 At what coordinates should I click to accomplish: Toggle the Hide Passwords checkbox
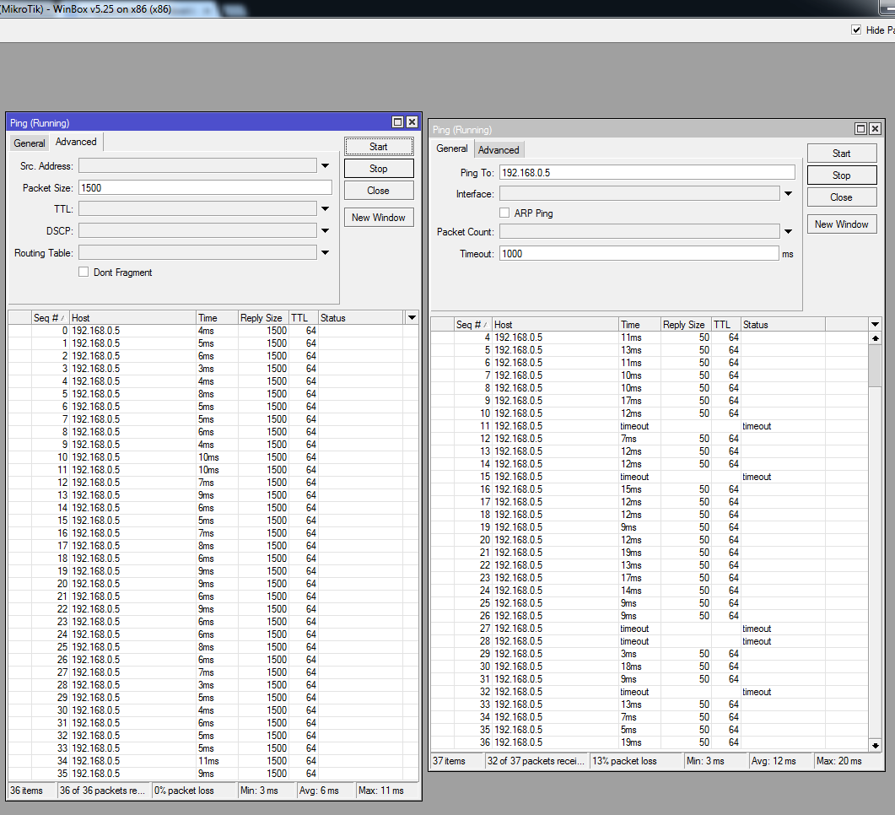pos(856,30)
